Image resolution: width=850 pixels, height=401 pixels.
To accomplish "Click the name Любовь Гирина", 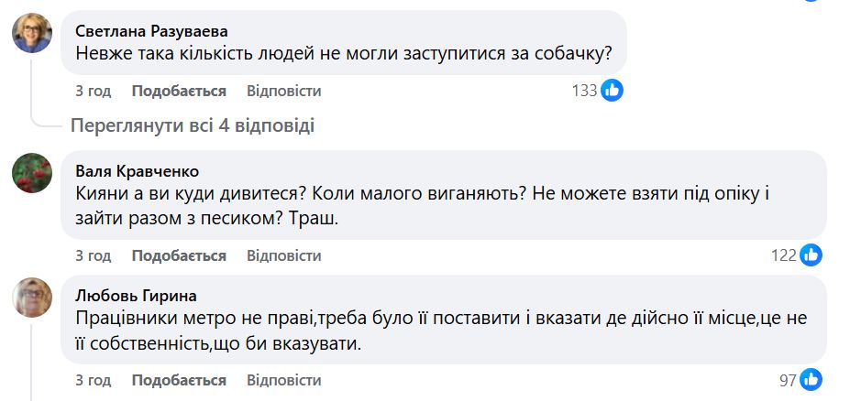I will (136, 296).
